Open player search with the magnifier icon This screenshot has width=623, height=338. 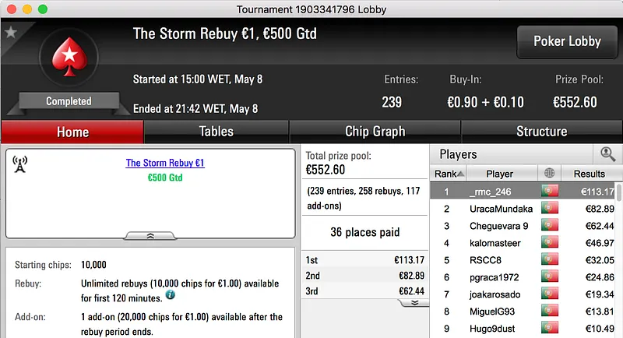[607, 154]
